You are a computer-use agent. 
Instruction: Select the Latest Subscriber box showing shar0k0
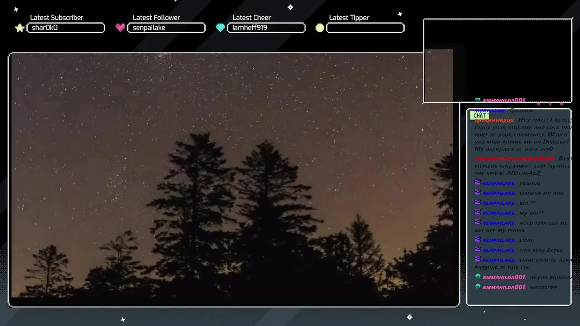click(x=66, y=28)
